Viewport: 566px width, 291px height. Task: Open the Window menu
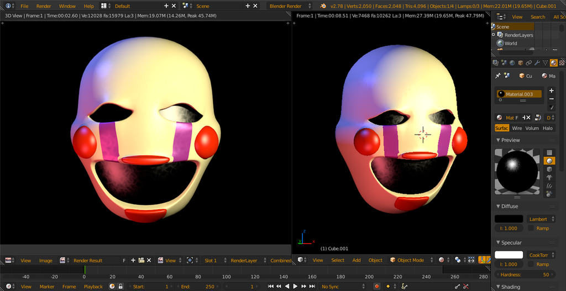point(67,6)
